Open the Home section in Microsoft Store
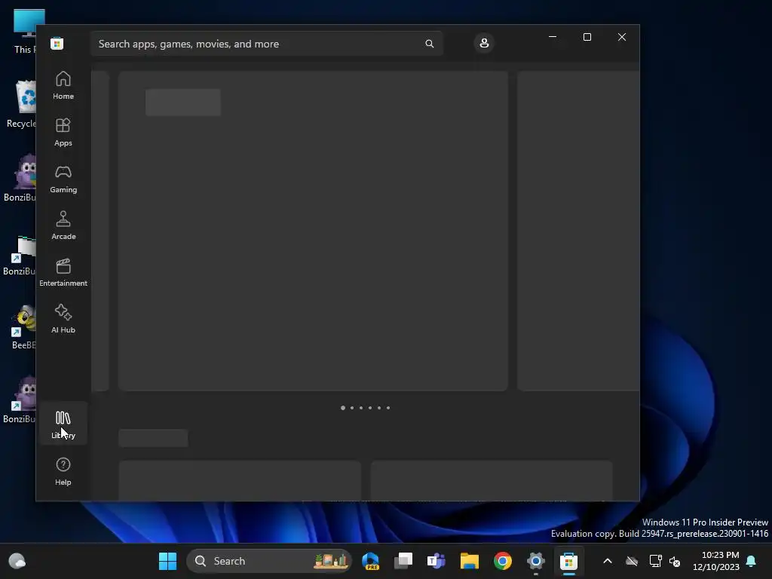The height and width of the screenshot is (579, 772). click(x=63, y=86)
